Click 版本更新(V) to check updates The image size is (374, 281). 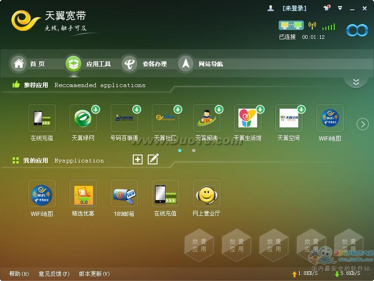point(94,274)
